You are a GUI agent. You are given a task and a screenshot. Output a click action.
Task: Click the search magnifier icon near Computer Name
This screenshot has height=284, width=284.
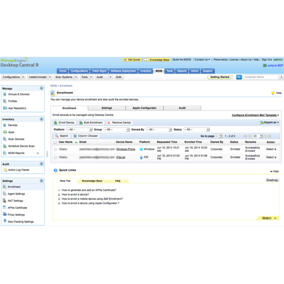click(239, 77)
